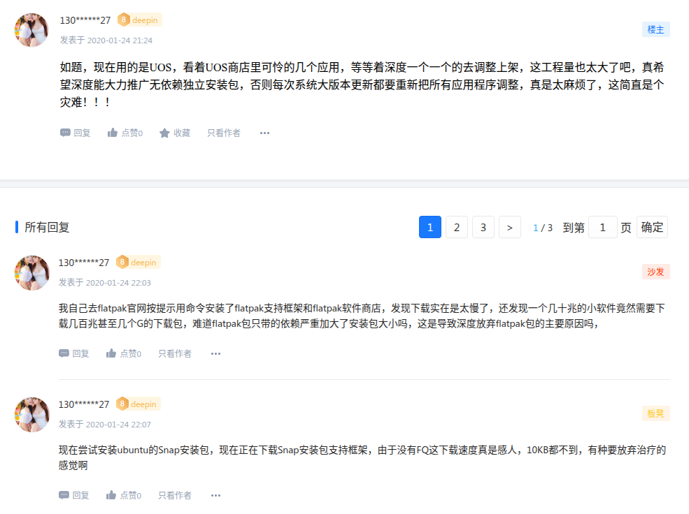Click the 沙发 tag label
The width and height of the screenshot is (689, 514).
[x=655, y=272]
